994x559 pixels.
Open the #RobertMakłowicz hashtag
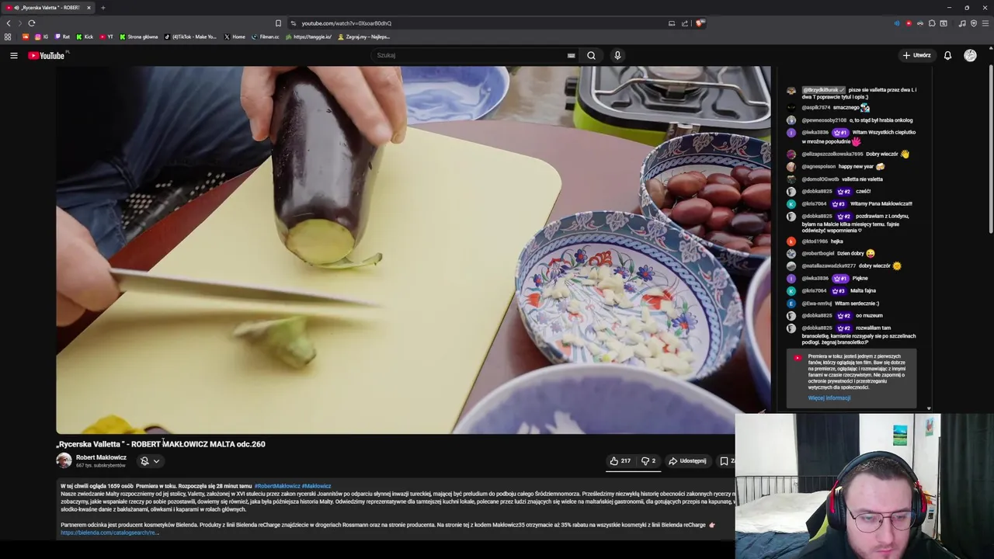coord(277,486)
